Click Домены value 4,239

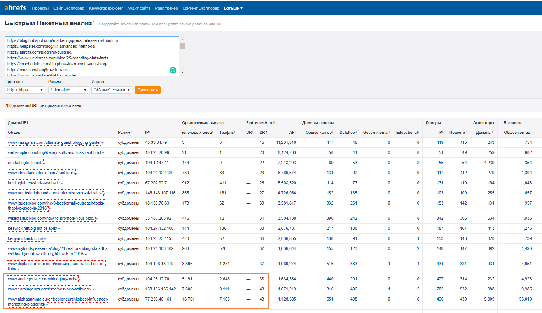click(x=489, y=163)
